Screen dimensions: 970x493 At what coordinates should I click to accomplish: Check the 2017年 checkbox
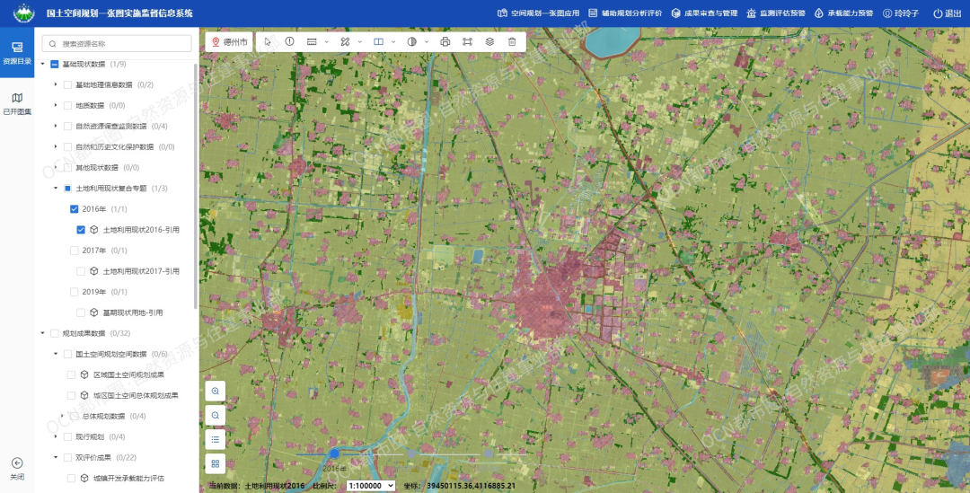[x=75, y=251]
